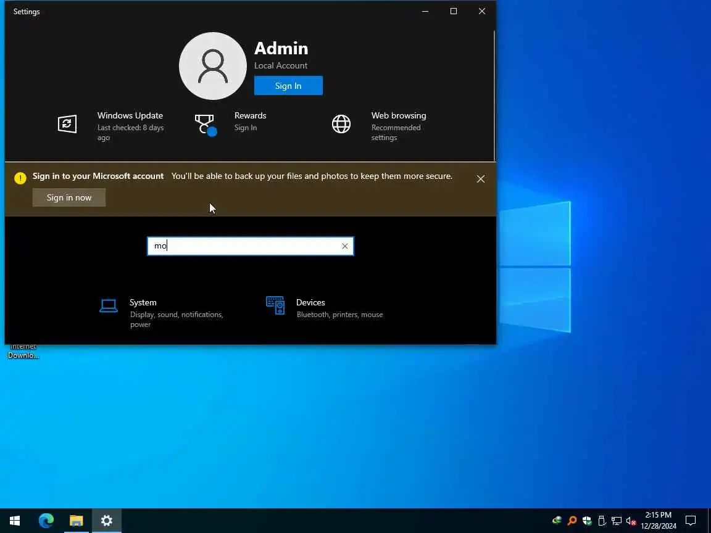Open Rewards Sign In link

point(245,128)
